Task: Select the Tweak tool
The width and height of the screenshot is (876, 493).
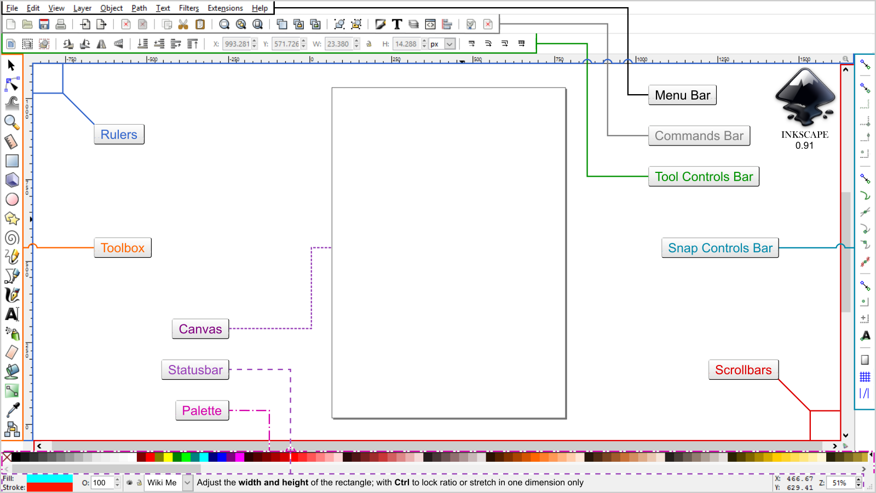Action: coord(11,103)
